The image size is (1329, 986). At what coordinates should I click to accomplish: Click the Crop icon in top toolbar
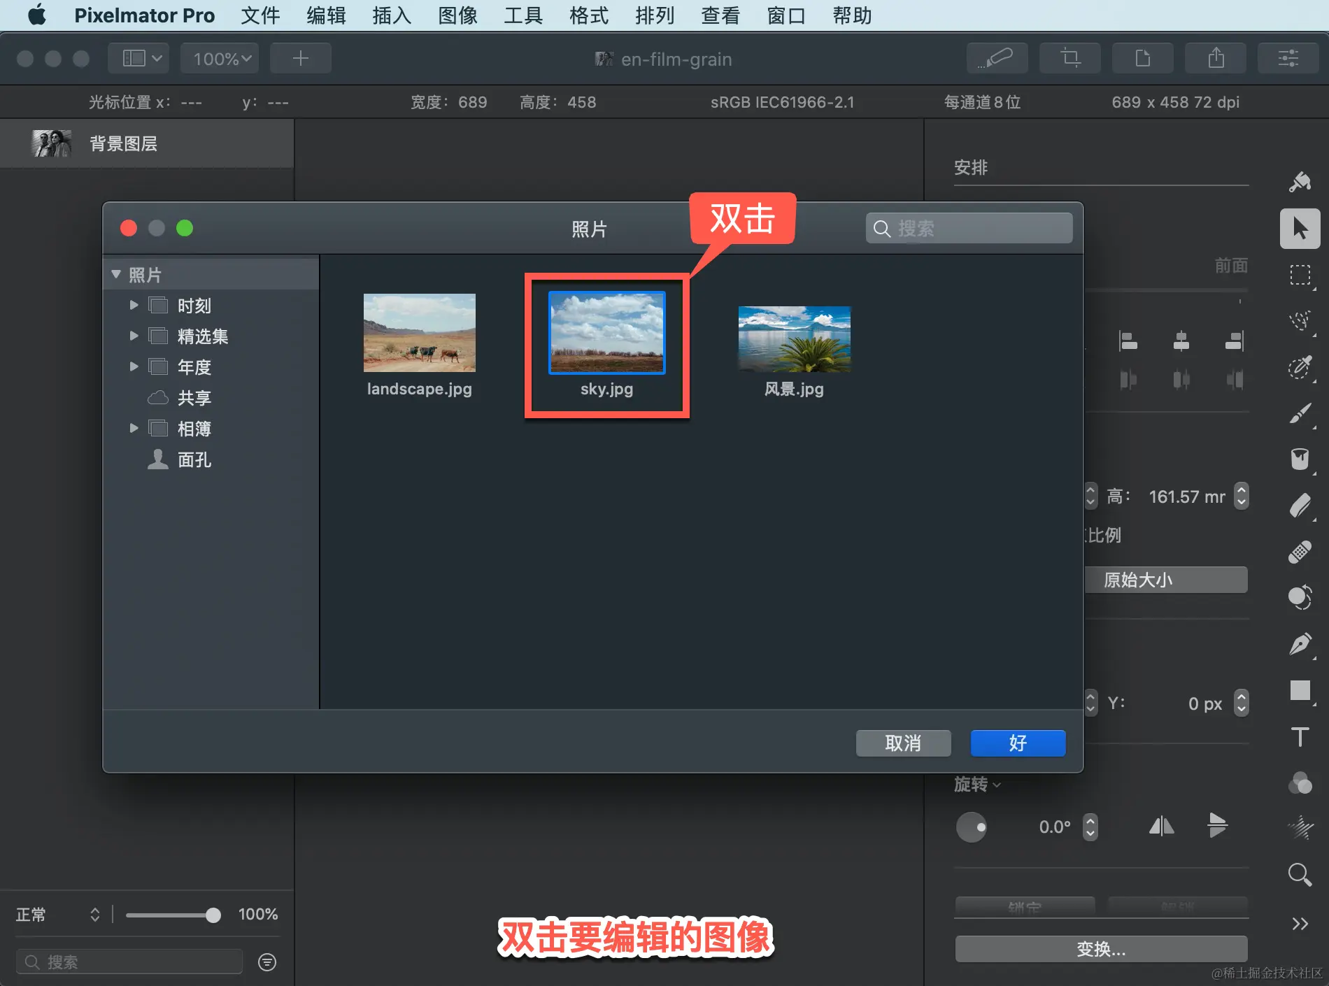tap(1070, 58)
